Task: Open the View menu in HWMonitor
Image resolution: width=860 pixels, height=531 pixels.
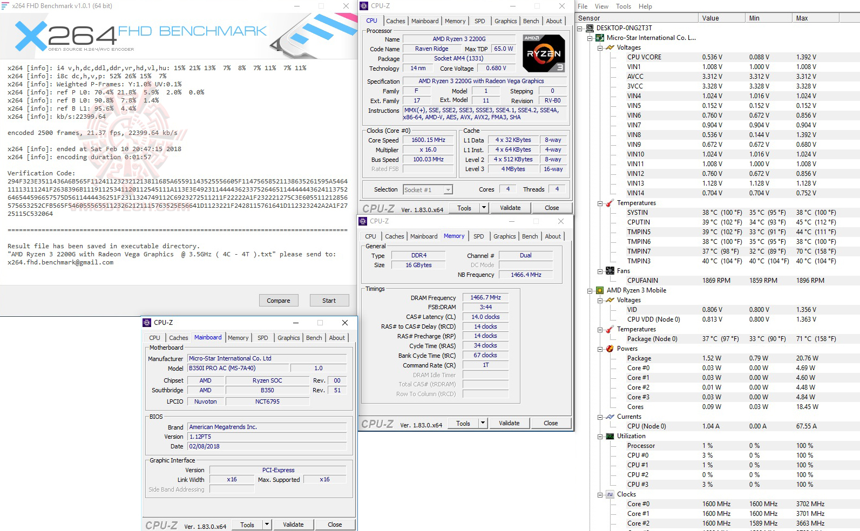Action: [601, 6]
